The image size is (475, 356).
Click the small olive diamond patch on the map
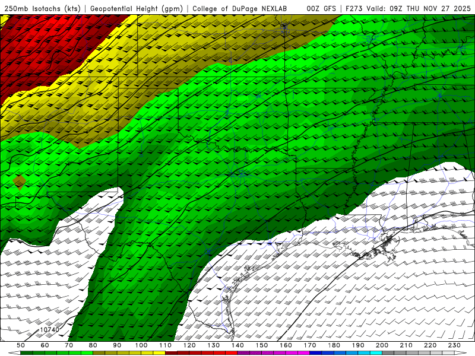(x=20, y=182)
